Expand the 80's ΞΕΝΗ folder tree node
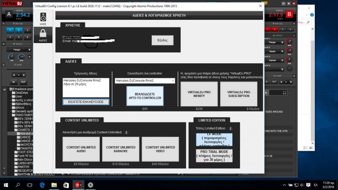The height and width of the screenshot is (190, 338). click(x=13, y=119)
